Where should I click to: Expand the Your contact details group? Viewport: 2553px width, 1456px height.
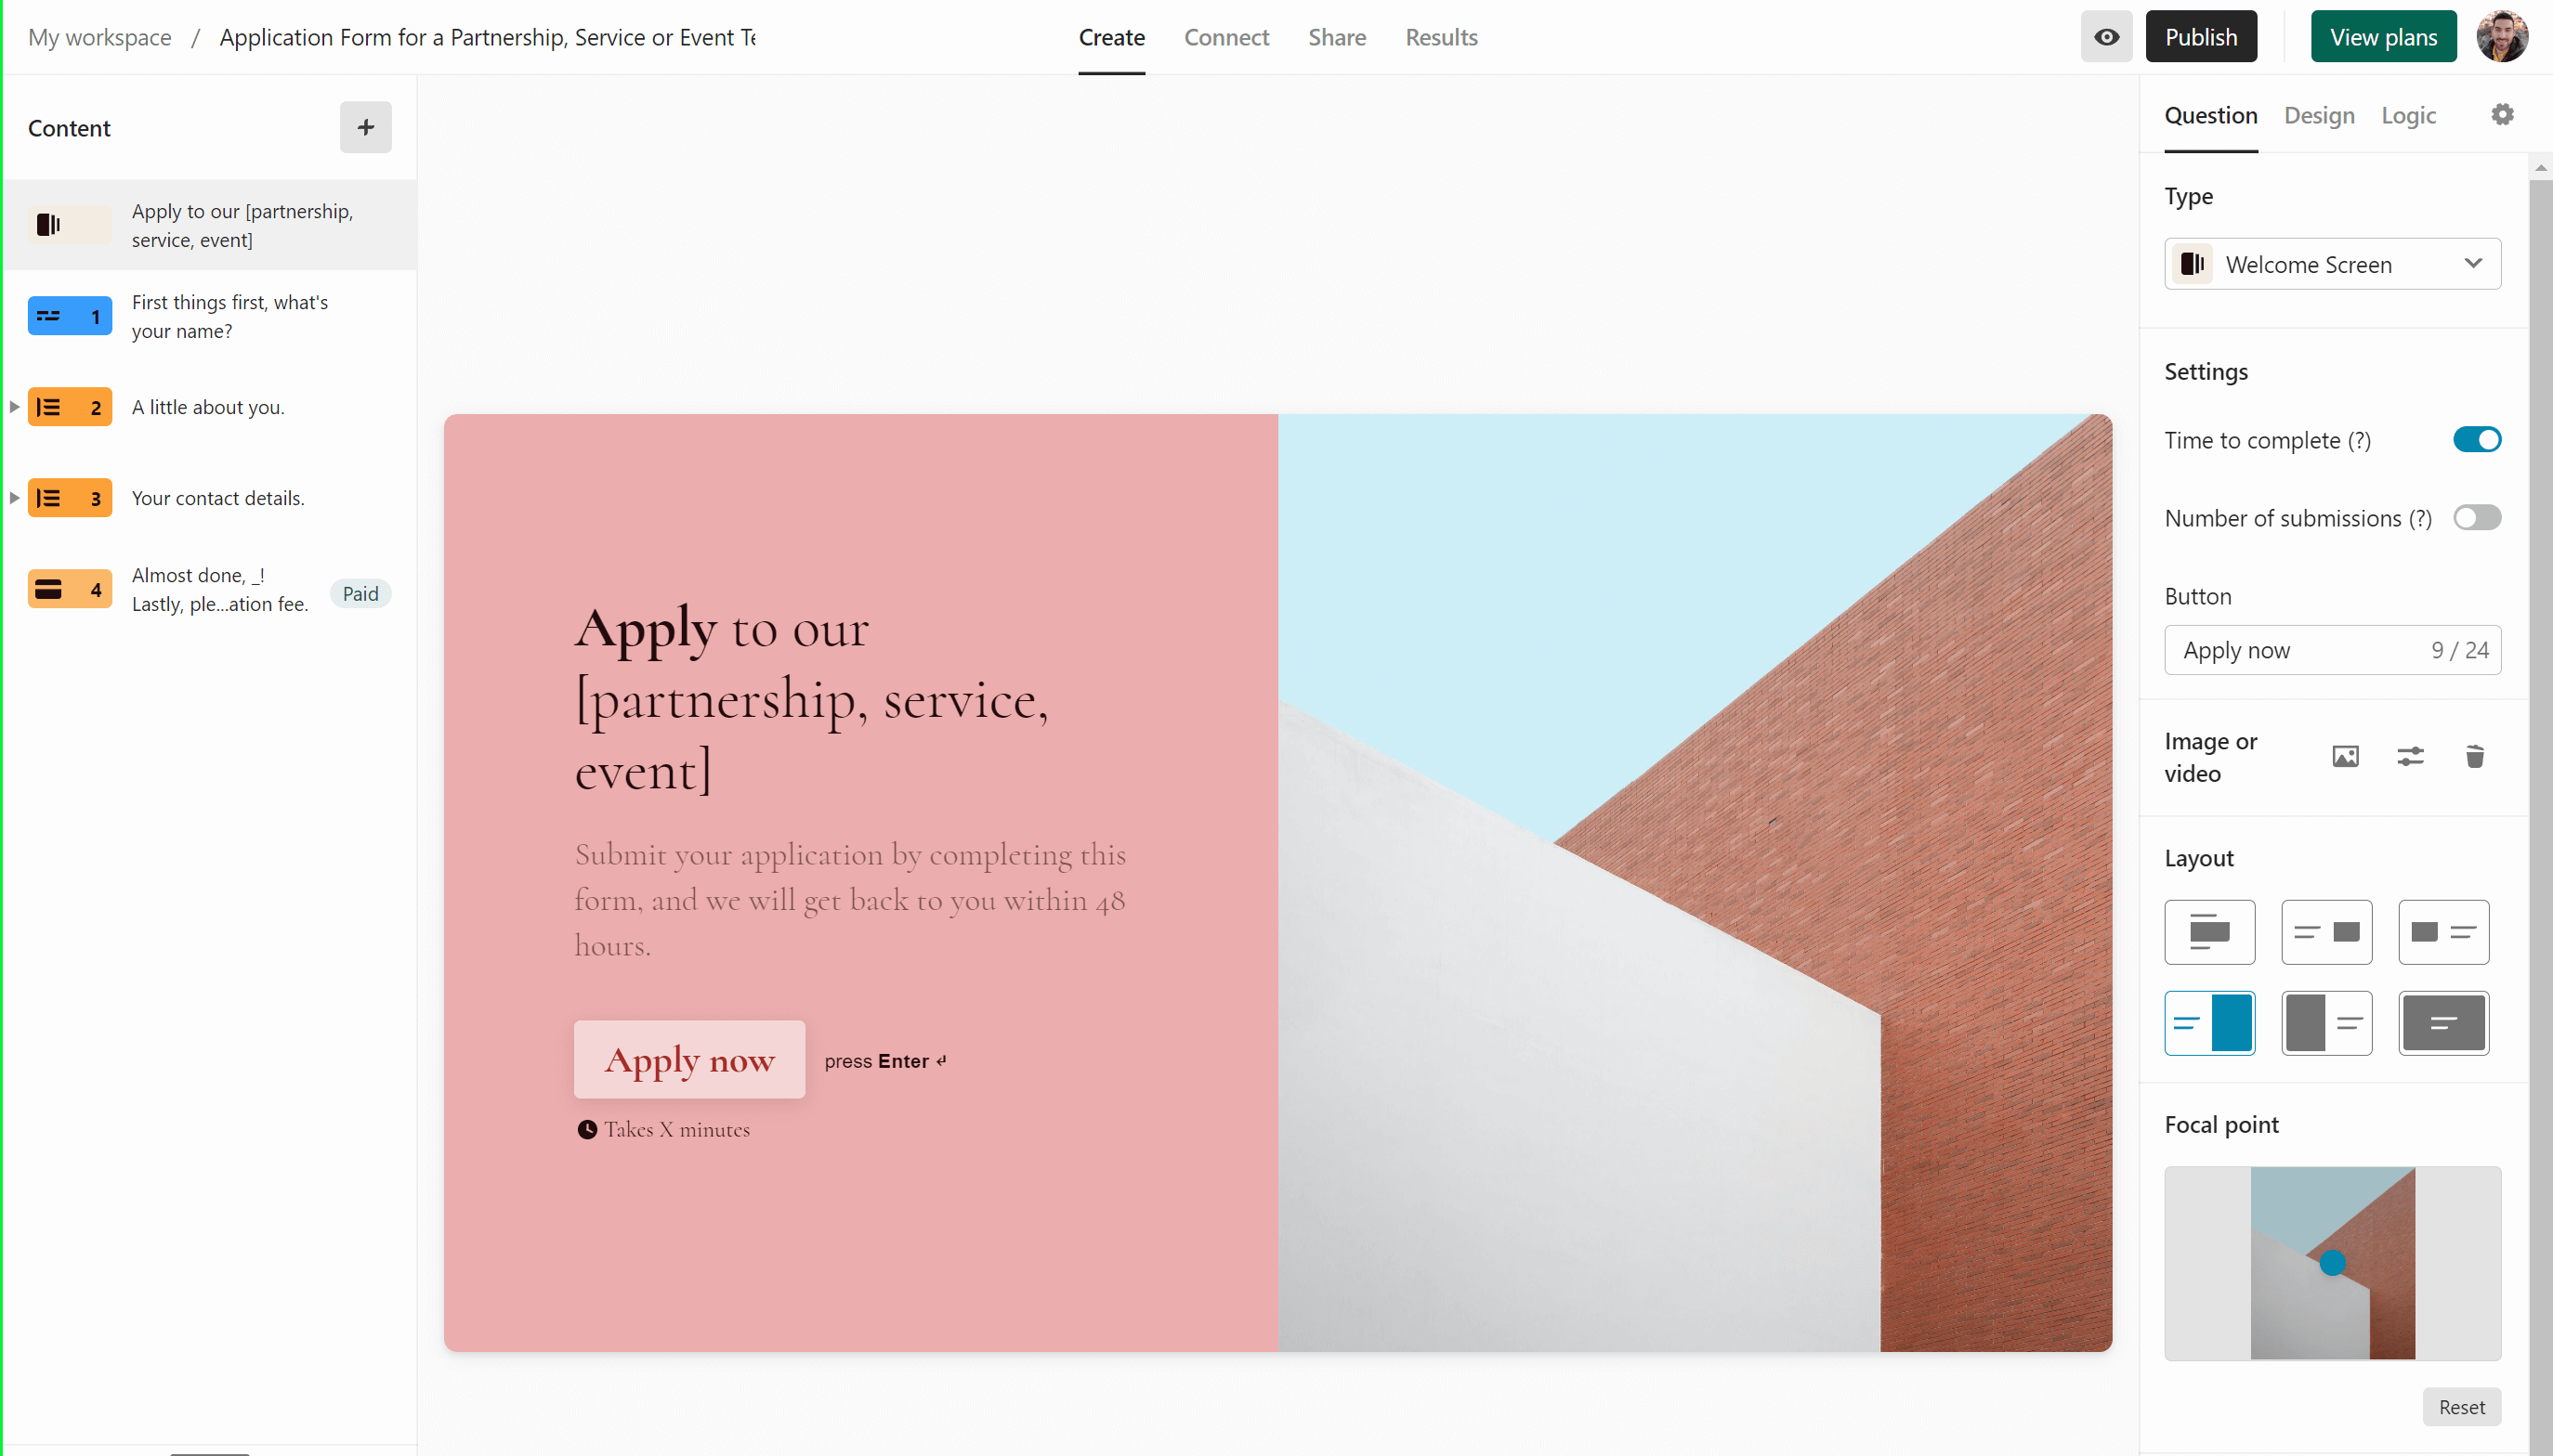pos(16,498)
